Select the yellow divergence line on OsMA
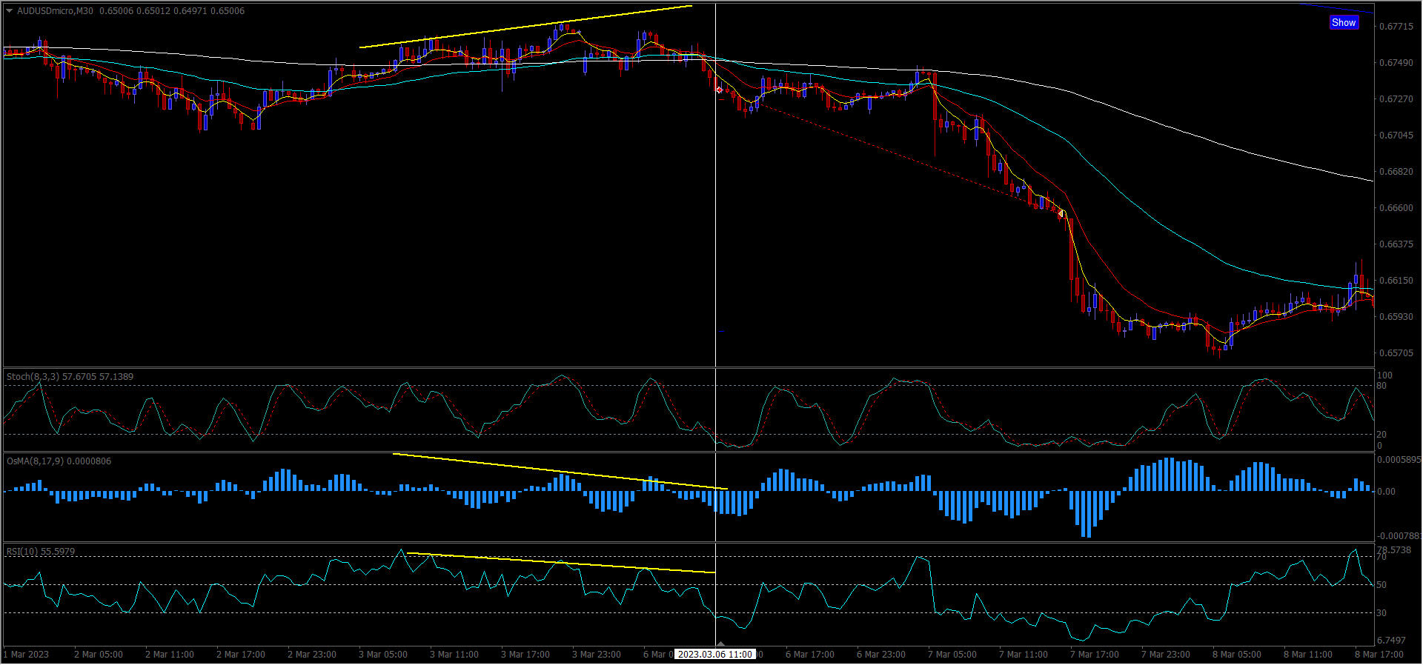Screen dimensions: 1423x665 (560, 472)
